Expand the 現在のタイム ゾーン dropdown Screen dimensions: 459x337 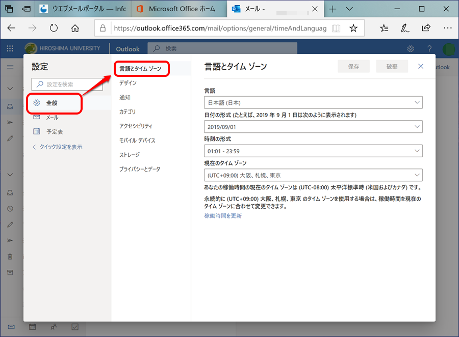[313, 175]
